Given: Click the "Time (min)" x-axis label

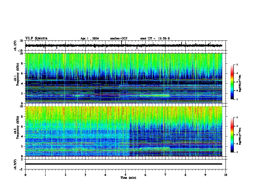Looking at the screenshot, I should [x=128, y=178].
